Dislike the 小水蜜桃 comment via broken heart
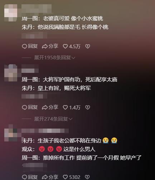Screen dimensions: 155x180 [88, 46]
